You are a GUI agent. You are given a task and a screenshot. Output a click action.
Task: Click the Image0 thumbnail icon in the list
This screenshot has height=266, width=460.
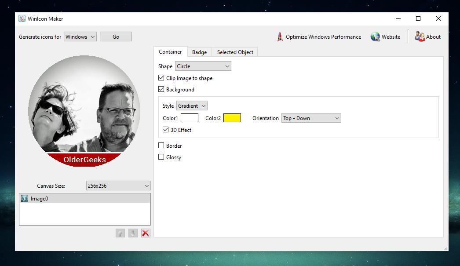(25, 199)
